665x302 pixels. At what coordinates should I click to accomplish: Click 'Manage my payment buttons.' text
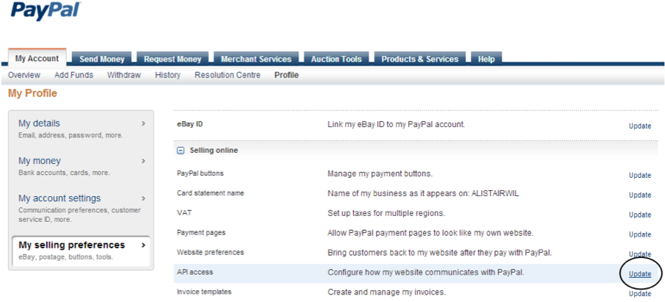coord(380,173)
